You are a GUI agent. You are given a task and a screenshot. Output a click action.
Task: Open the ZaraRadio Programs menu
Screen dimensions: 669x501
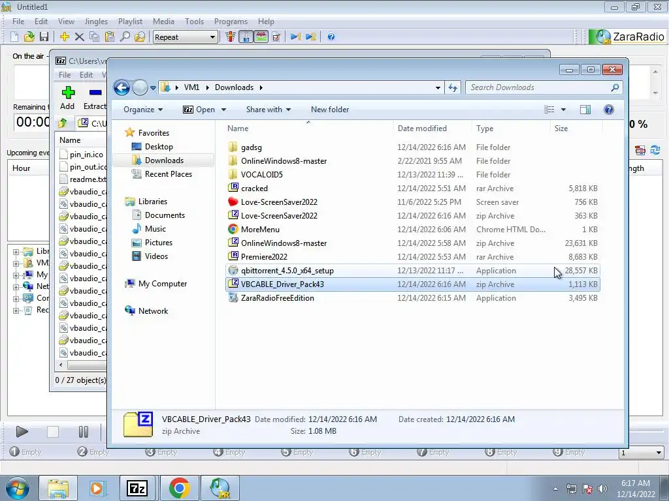[231, 22]
